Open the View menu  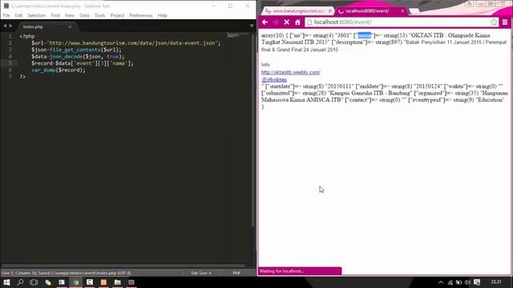(x=70, y=15)
